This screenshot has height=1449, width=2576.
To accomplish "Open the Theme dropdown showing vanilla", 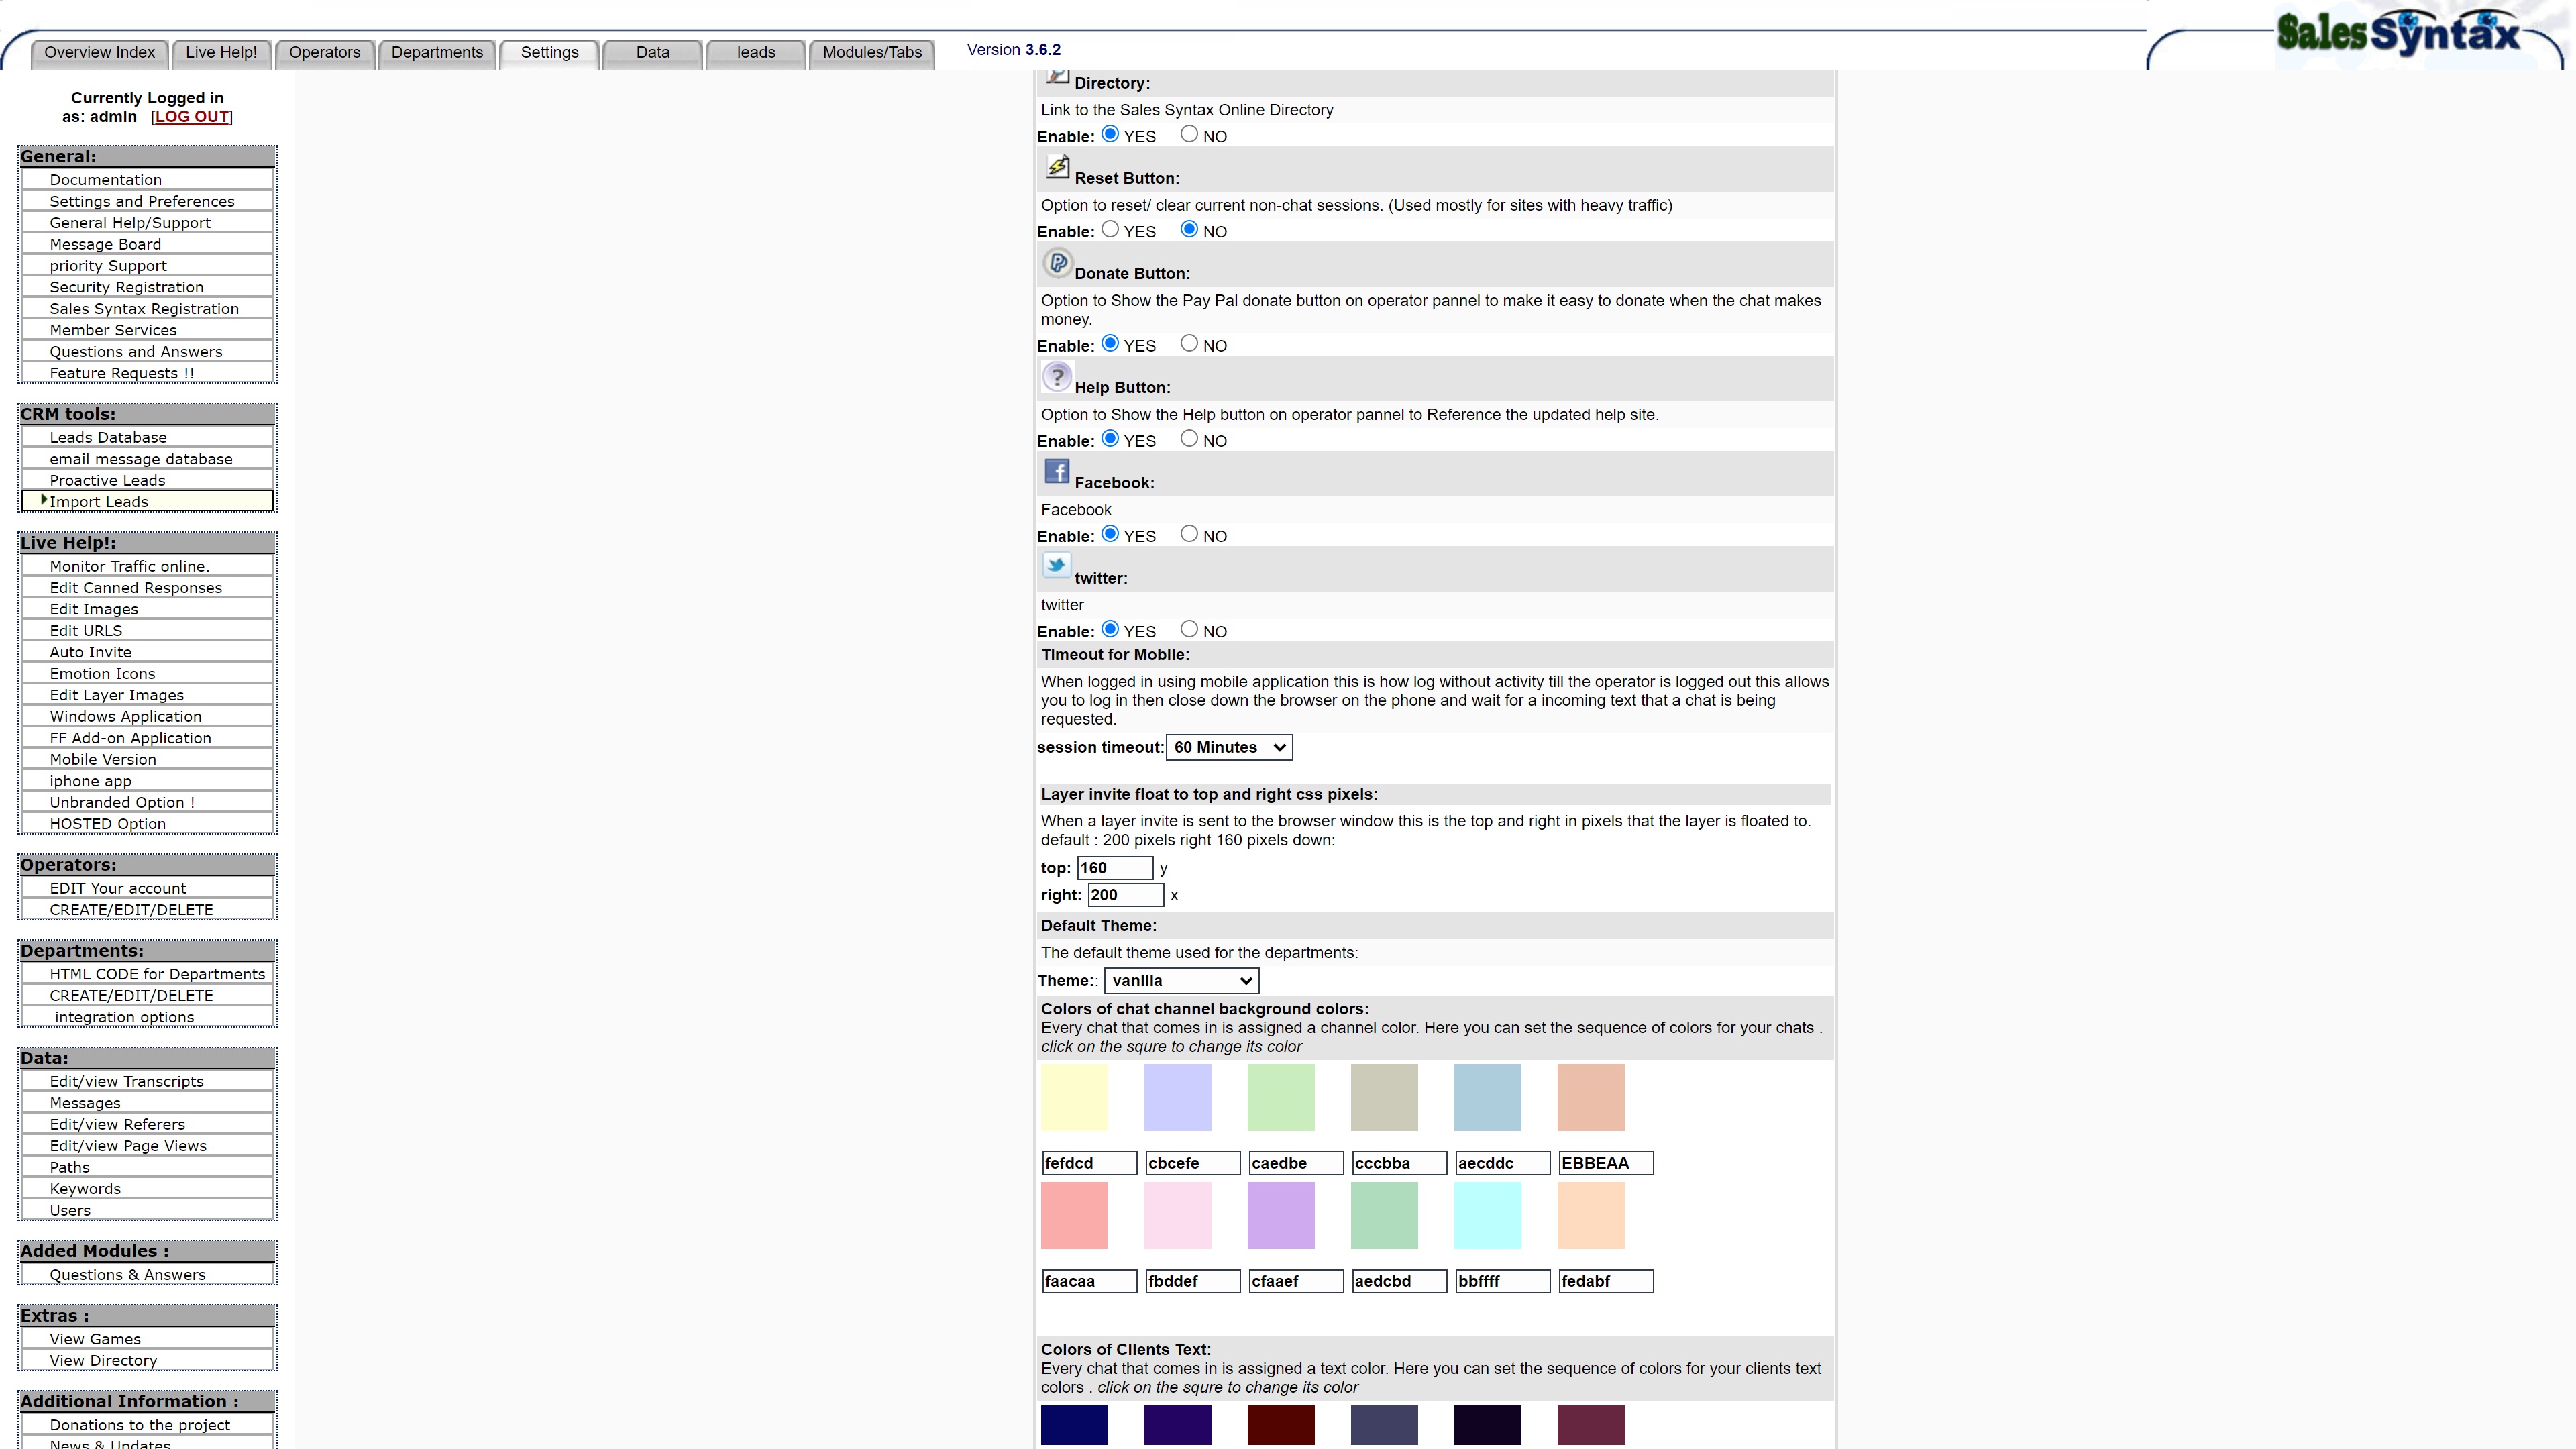I will click(x=1181, y=981).
